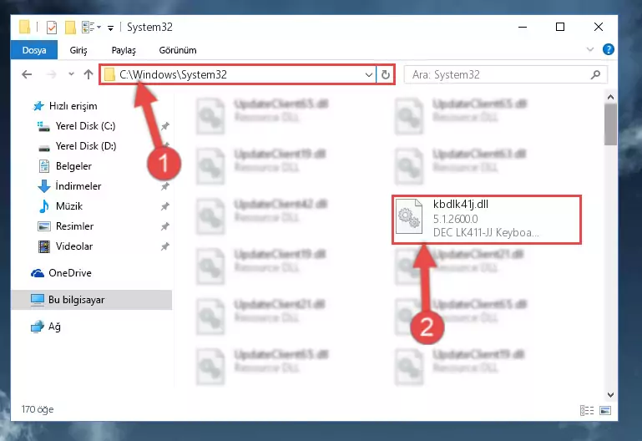
Task: Switch to the Görünüm ribbon tab
Action: pyautogui.click(x=178, y=50)
